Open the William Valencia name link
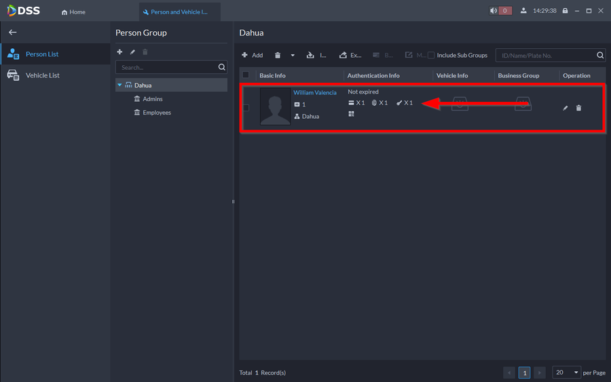This screenshot has height=382, width=611. coord(314,92)
